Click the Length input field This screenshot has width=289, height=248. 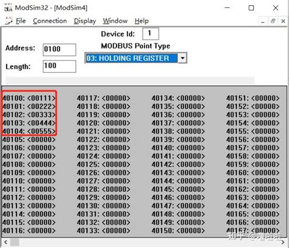[59, 66]
